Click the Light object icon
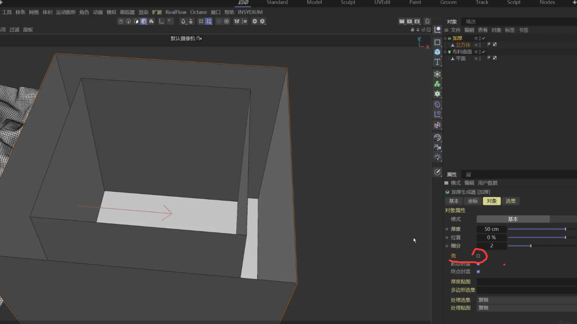 pyautogui.click(x=437, y=157)
